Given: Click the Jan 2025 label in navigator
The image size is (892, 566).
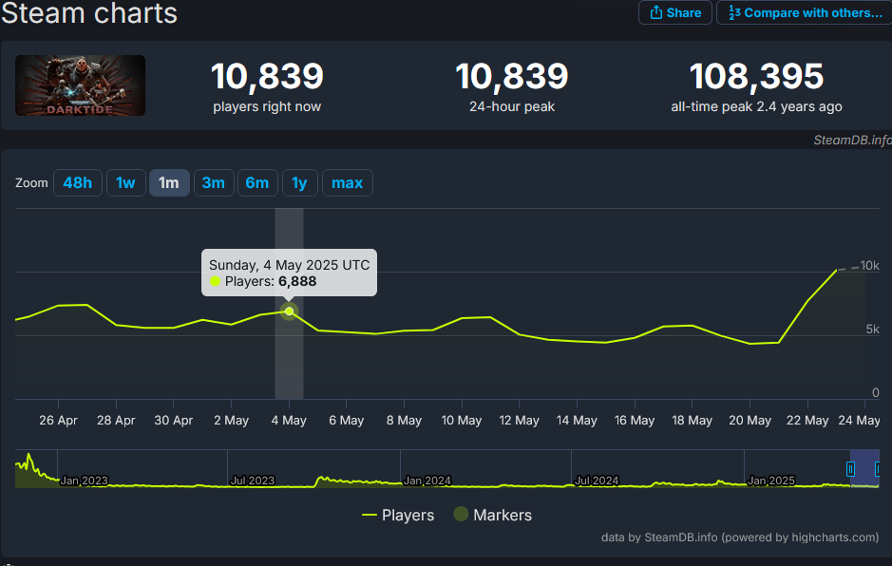Looking at the screenshot, I should click(770, 481).
